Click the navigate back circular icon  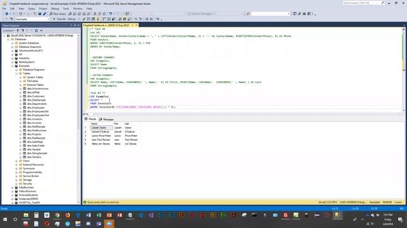[x=6, y=14]
